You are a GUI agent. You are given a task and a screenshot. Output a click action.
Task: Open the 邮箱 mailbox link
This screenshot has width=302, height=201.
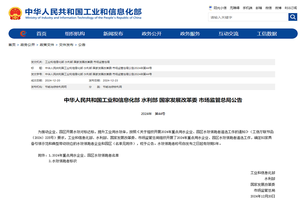259,8
